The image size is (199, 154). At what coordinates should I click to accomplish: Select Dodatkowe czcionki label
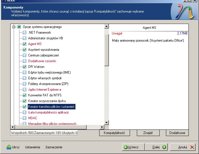[42, 61]
